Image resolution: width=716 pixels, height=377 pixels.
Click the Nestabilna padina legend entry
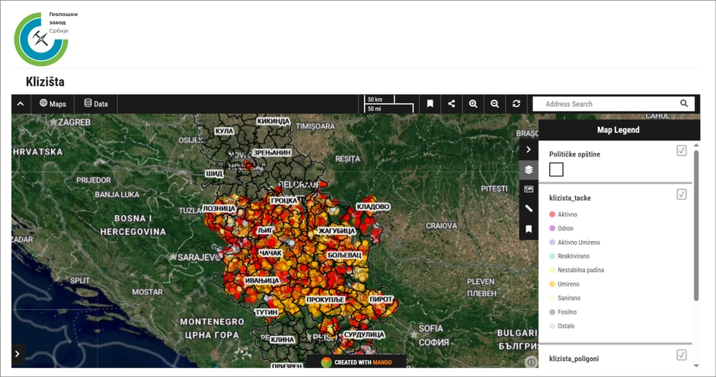pyautogui.click(x=577, y=271)
